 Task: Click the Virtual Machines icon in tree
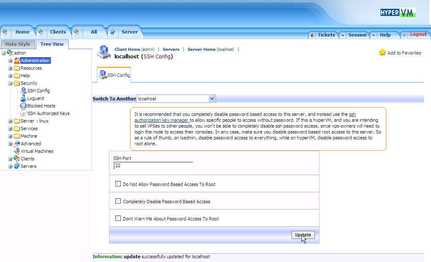pyautogui.click(x=17, y=151)
